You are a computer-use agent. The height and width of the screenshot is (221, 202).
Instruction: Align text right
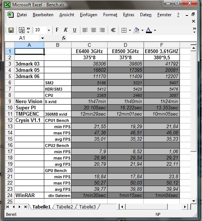[102, 30]
